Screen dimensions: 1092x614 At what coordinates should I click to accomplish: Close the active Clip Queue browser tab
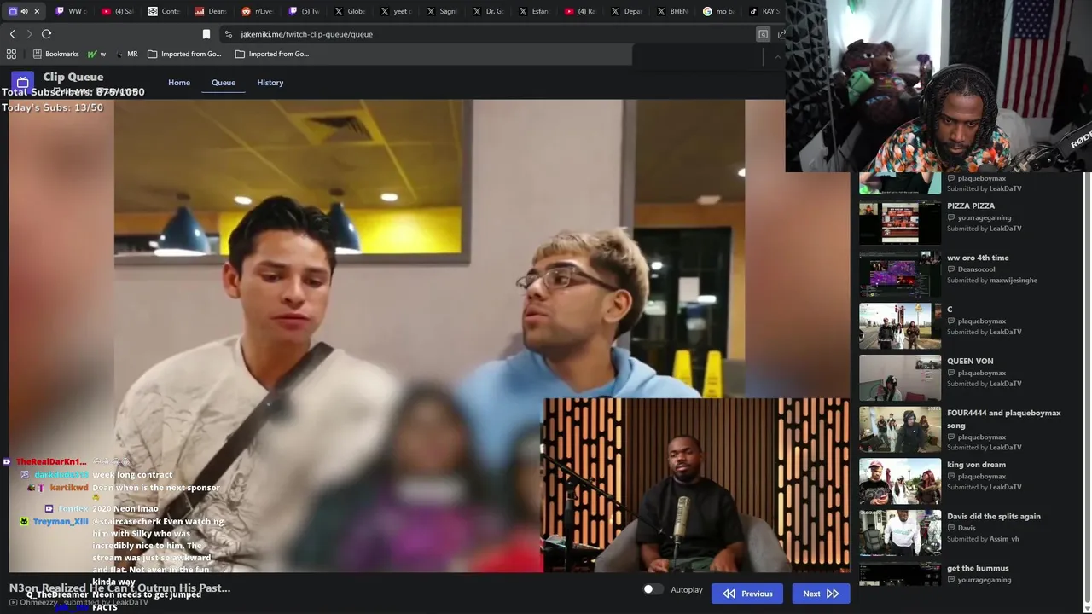pyautogui.click(x=37, y=11)
